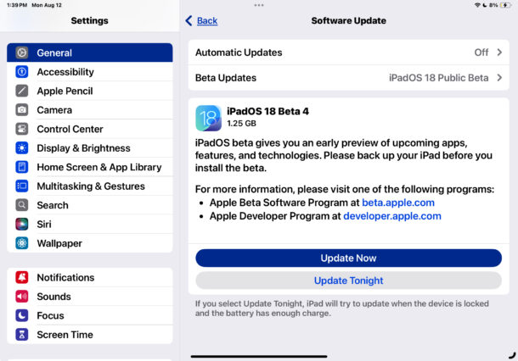Image resolution: width=518 pixels, height=361 pixels.
Task: Tap the battery charging indicator
Action: click(505, 5)
